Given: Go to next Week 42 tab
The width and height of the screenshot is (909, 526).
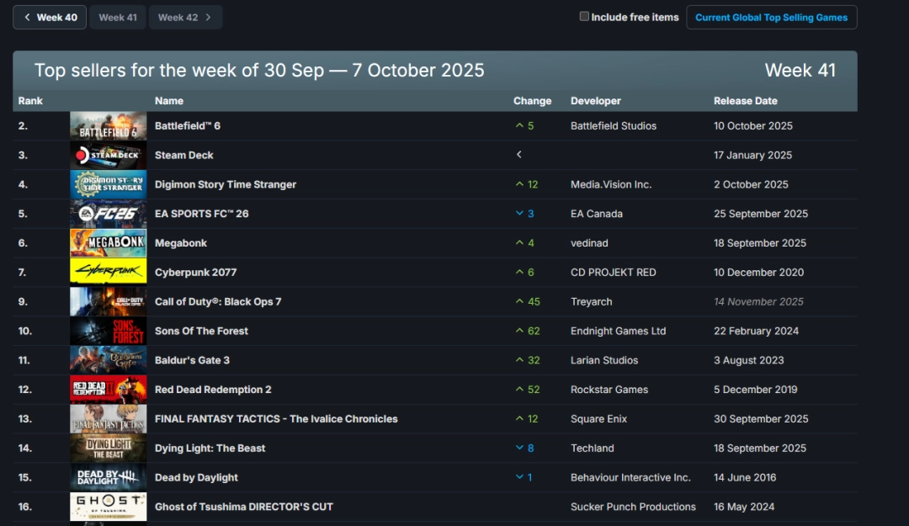Looking at the screenshot, I should (x=185, y=17).
